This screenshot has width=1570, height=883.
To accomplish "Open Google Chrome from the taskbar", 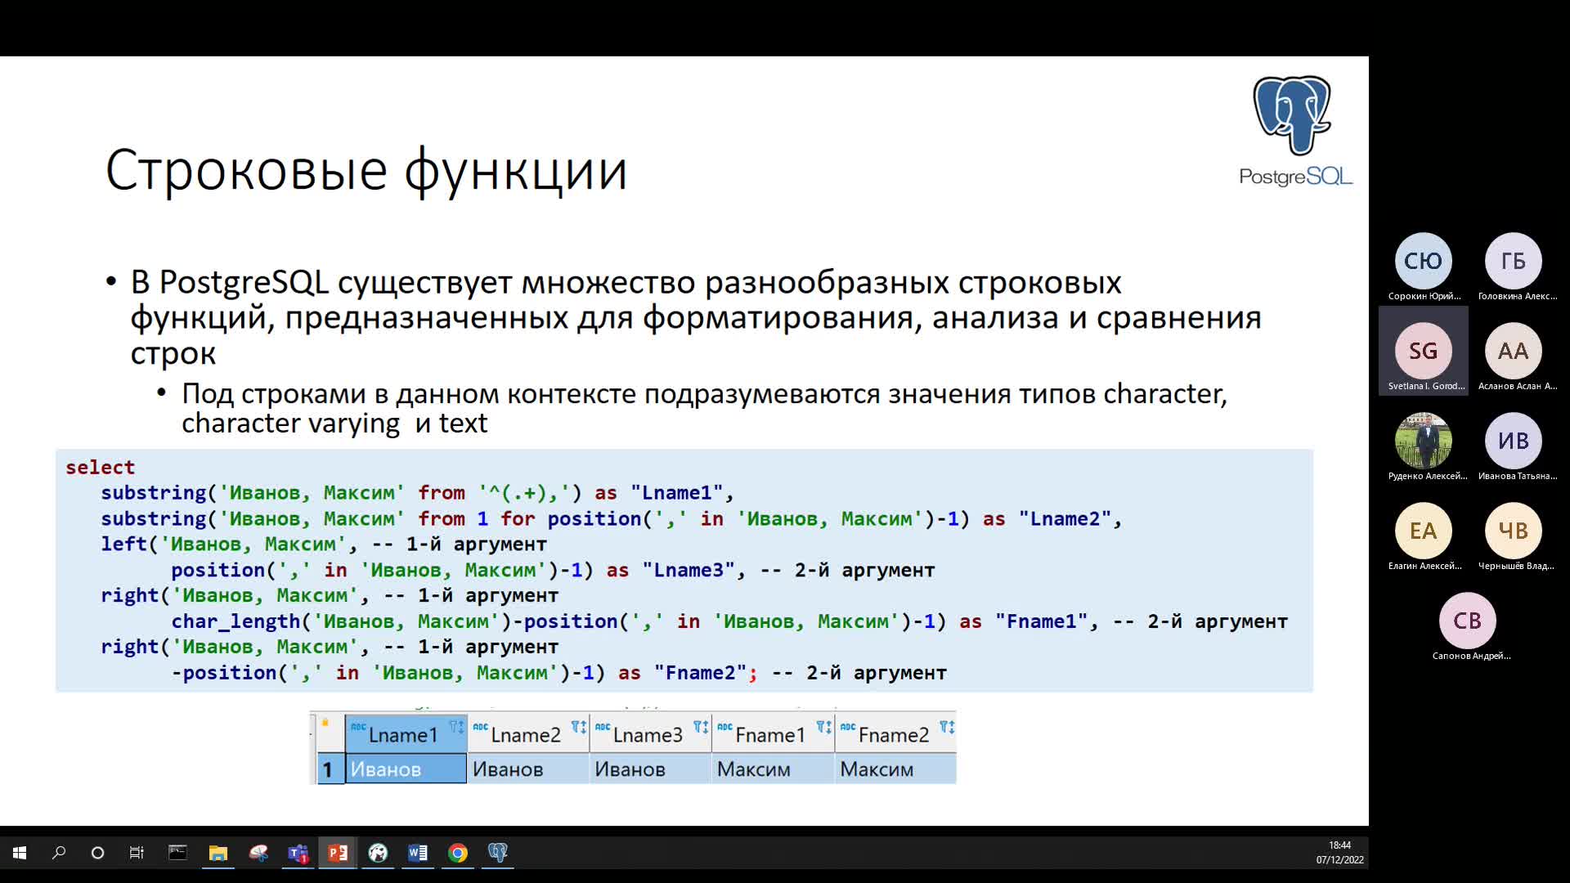I will pos(458,853).
